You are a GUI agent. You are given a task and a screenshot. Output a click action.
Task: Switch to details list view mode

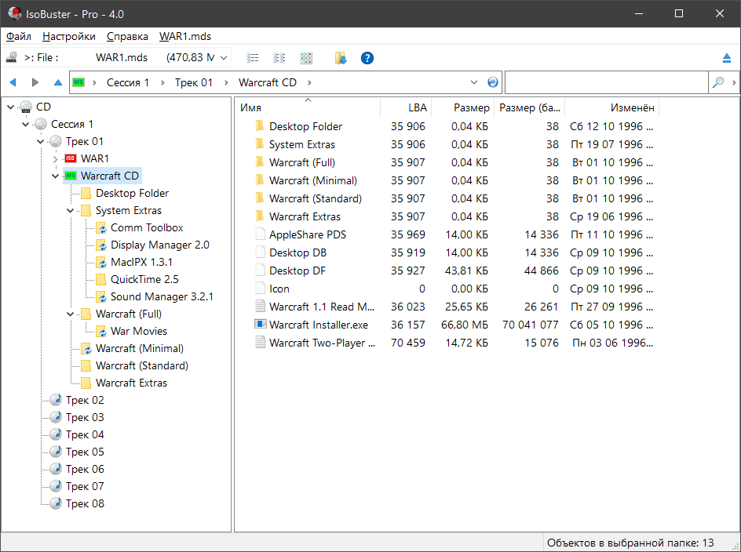click(x=253, y=58)
